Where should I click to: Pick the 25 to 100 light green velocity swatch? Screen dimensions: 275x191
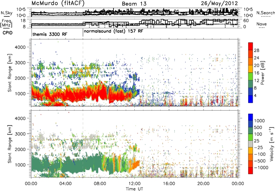[x=251, y=137]
